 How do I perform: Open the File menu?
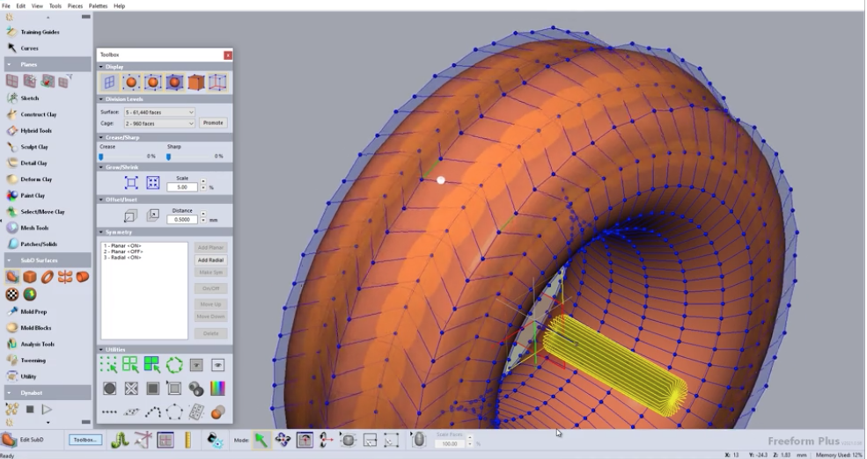click(x=6, y=5)
